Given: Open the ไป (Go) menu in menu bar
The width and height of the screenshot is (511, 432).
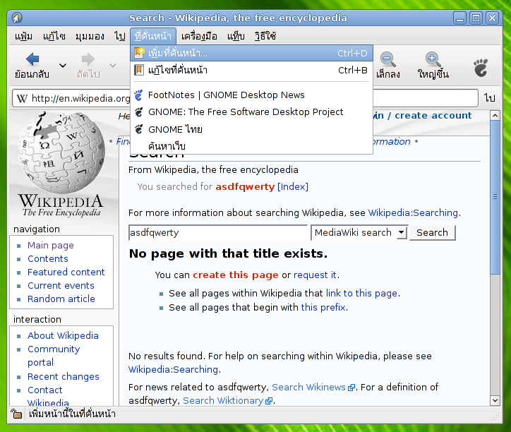Looking at the screenshot, I should 119,36.
